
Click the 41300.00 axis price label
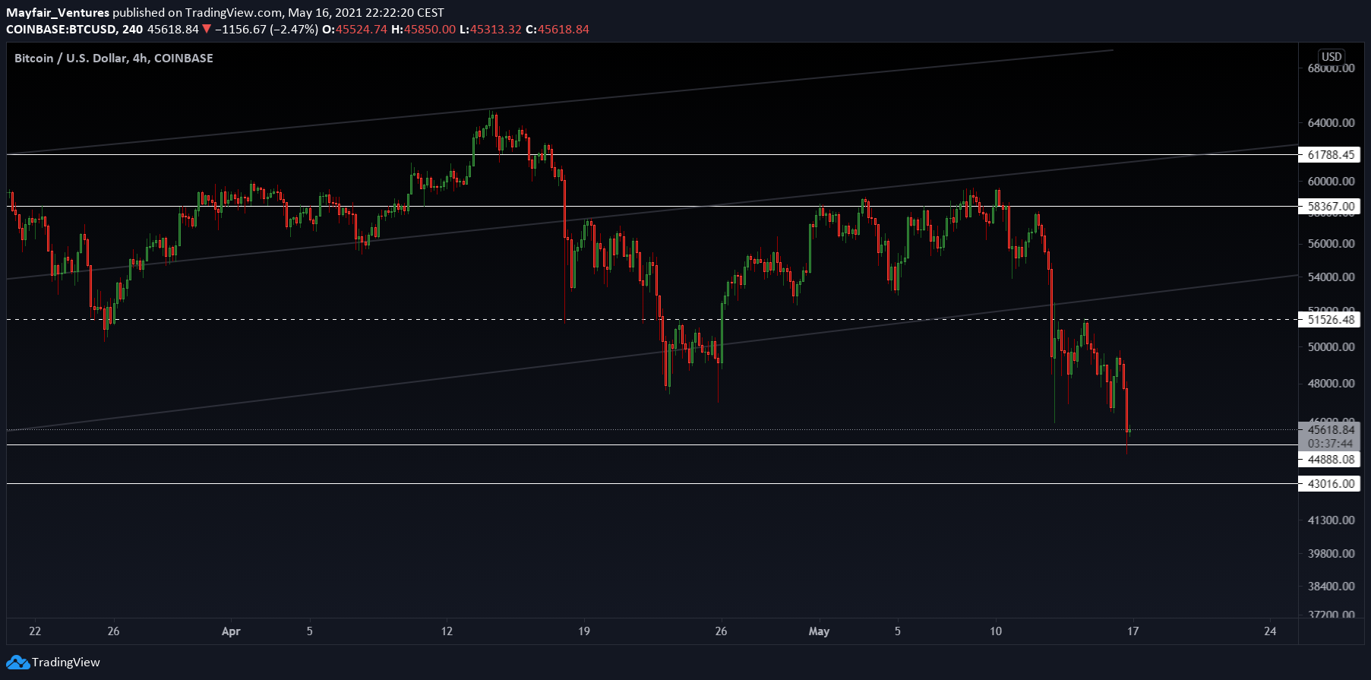tap(1331, 520)
